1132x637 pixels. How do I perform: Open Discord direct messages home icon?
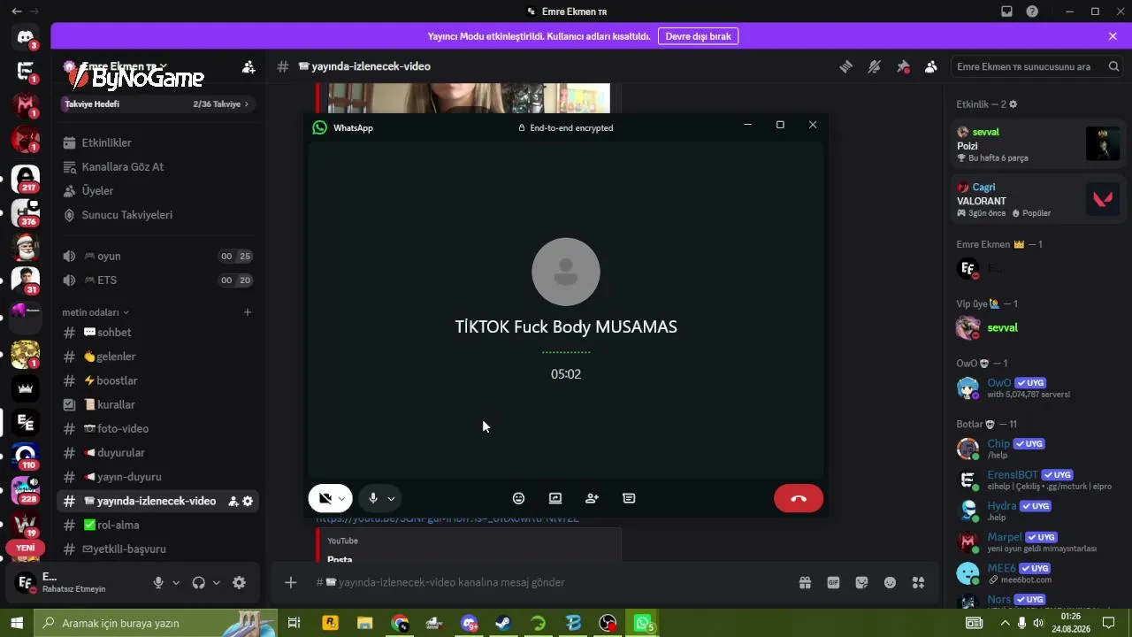click(x=26, y=37)
